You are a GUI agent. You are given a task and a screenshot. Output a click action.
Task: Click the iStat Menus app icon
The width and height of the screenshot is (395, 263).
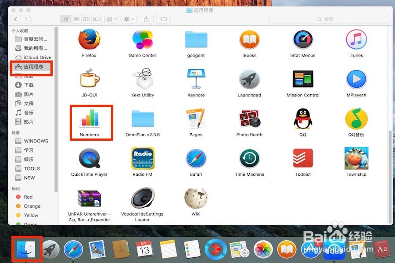tap(303, 40)
